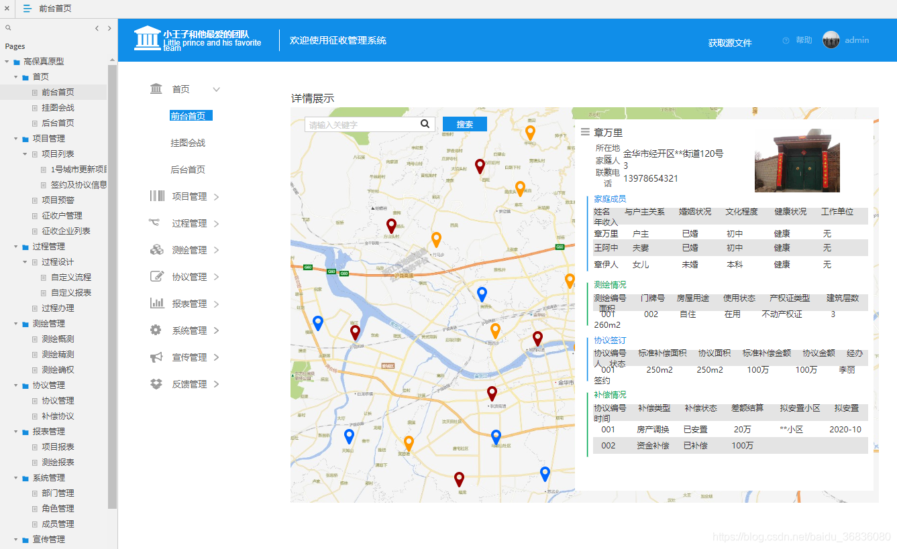
Task: Click the search icon in Pages panel
Action: click(8, 28)
